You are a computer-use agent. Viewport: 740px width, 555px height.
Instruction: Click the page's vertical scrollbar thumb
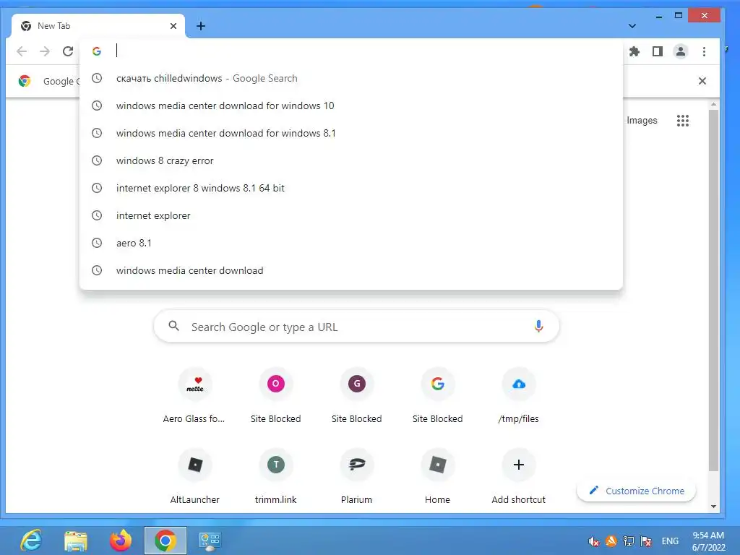713,291
